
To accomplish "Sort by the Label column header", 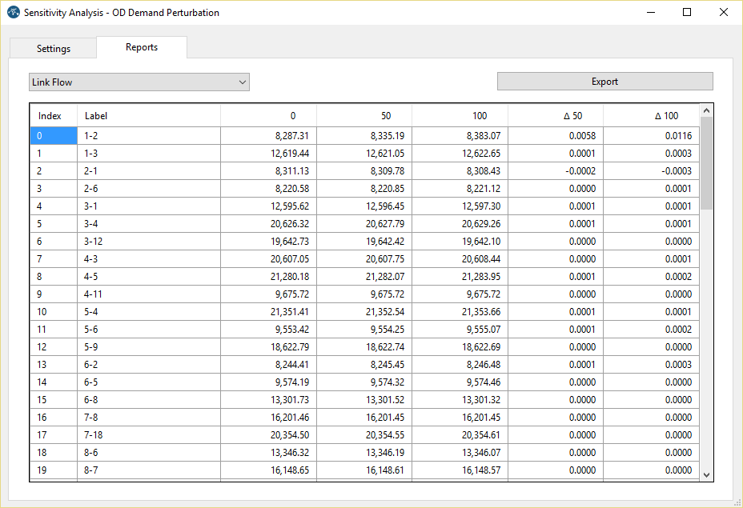I will coord(148,116).
